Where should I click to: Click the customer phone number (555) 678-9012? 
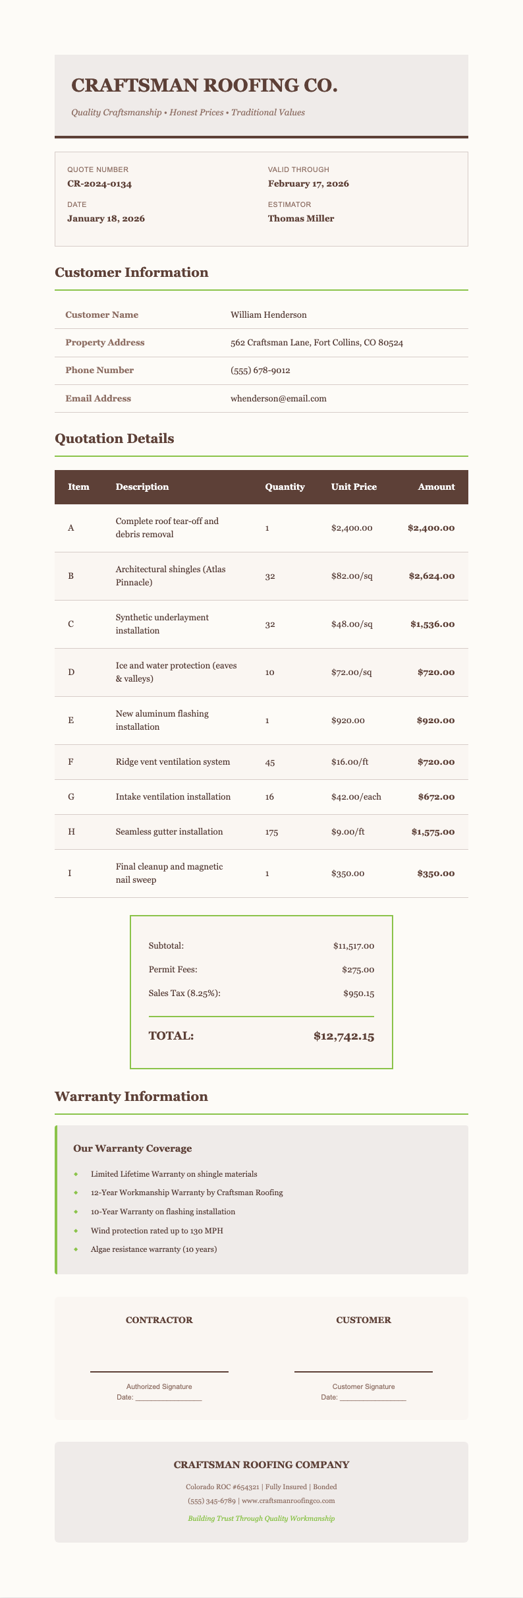point(260,370)
